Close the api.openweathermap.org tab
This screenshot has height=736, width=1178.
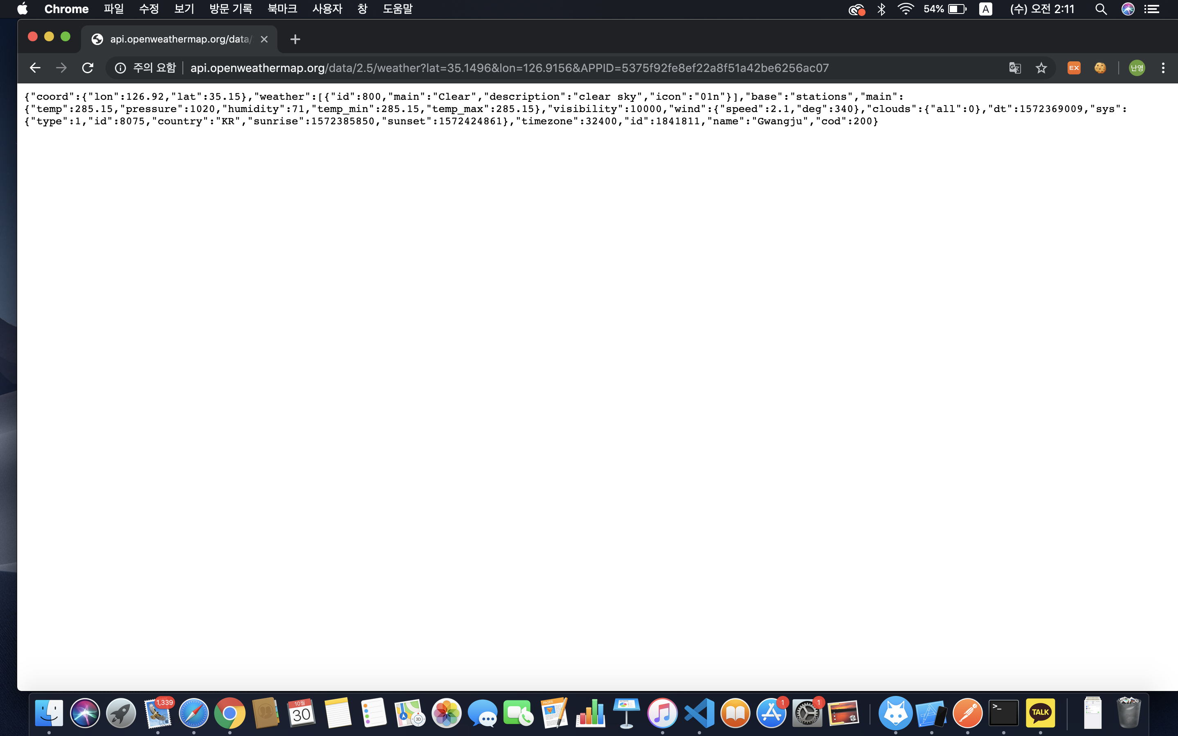(x=264, y=39)
